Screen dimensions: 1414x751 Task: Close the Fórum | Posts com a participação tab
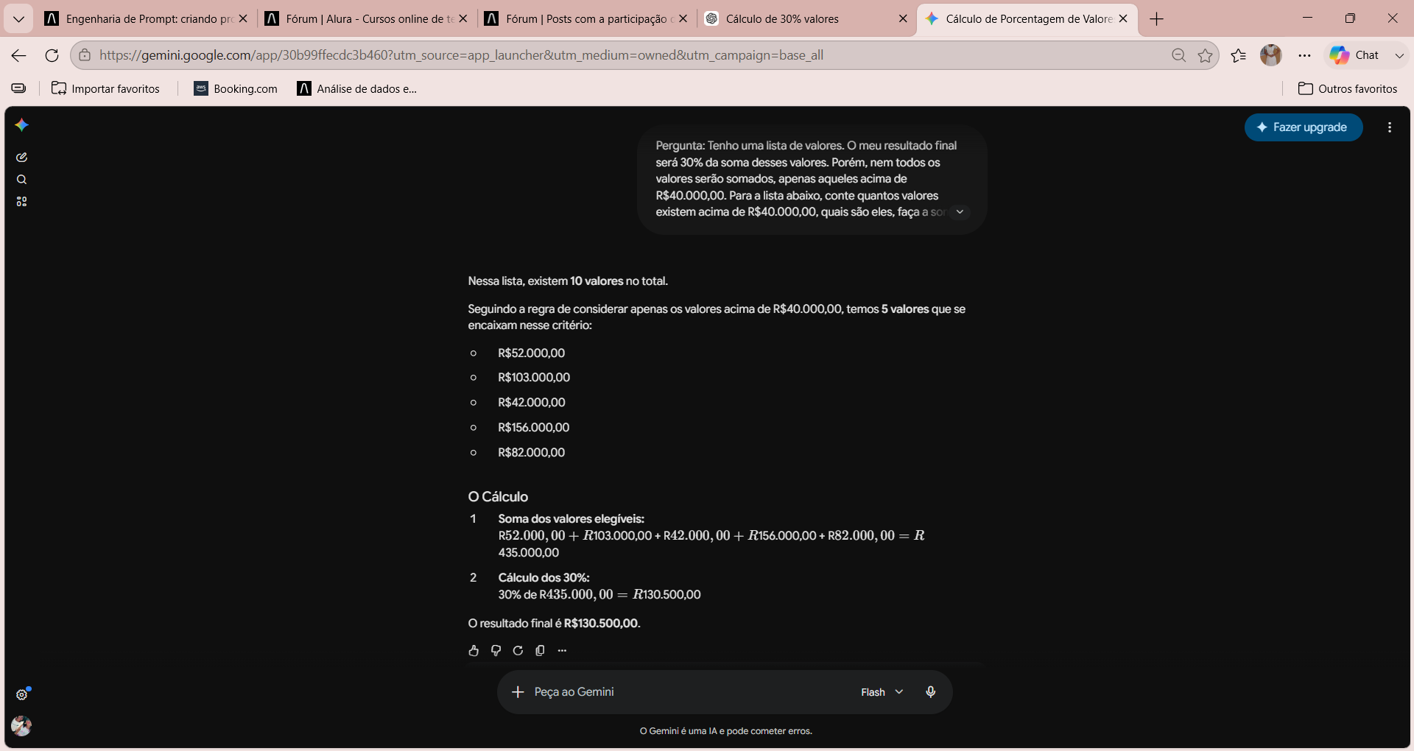click(x=683, y=19)
